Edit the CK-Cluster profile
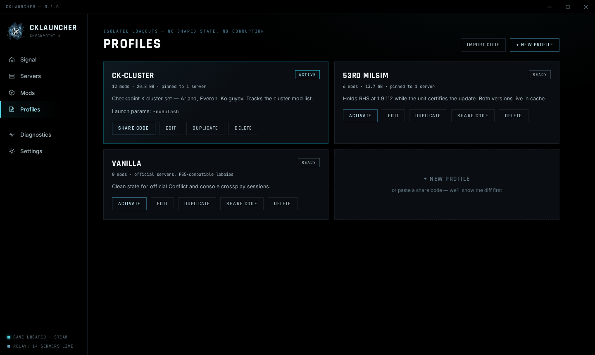The image size is (595, 355). [171, 128]
